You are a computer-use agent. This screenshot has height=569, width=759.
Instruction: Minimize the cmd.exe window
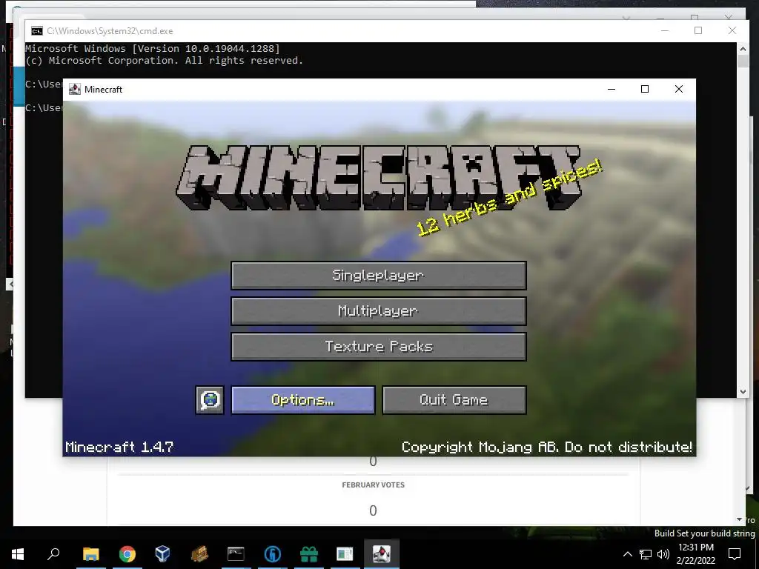[x=665, y=30]
